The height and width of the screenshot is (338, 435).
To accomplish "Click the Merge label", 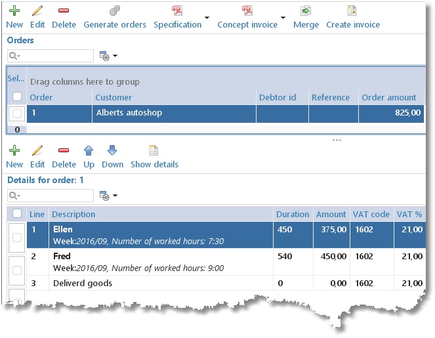I will point(306,25).
